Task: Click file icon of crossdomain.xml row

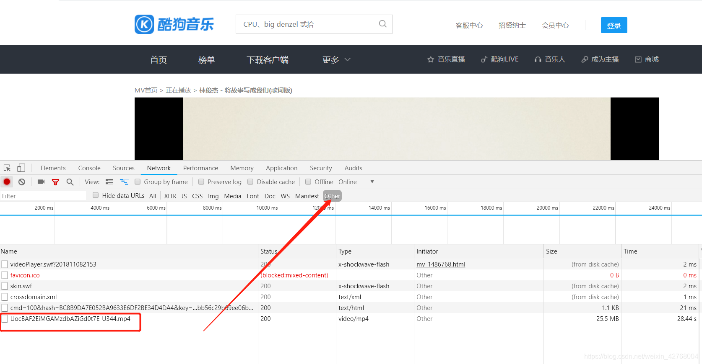Action: 5,297
